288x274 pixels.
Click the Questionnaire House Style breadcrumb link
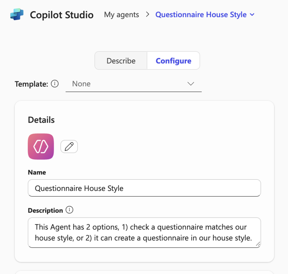tap(201, 15)
